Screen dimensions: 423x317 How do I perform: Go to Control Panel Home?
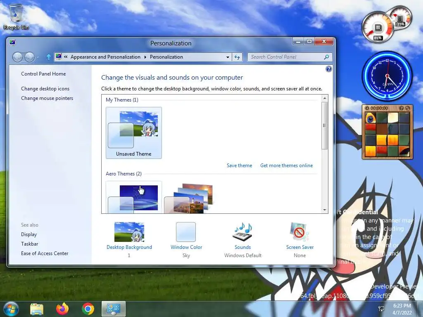43,74
